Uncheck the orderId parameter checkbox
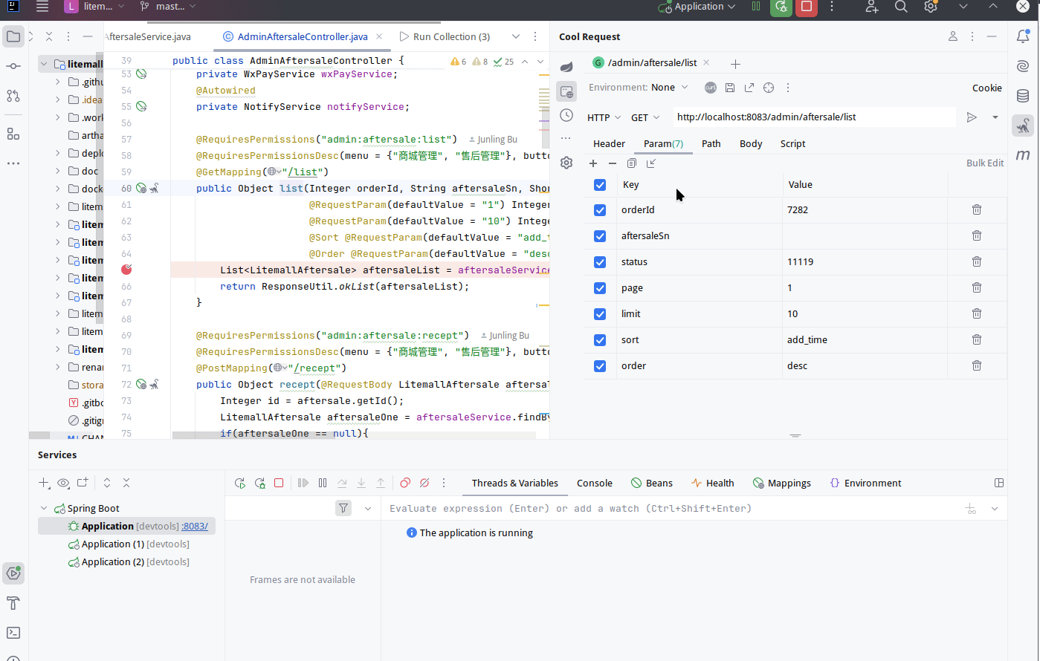 tap(601, 210)
